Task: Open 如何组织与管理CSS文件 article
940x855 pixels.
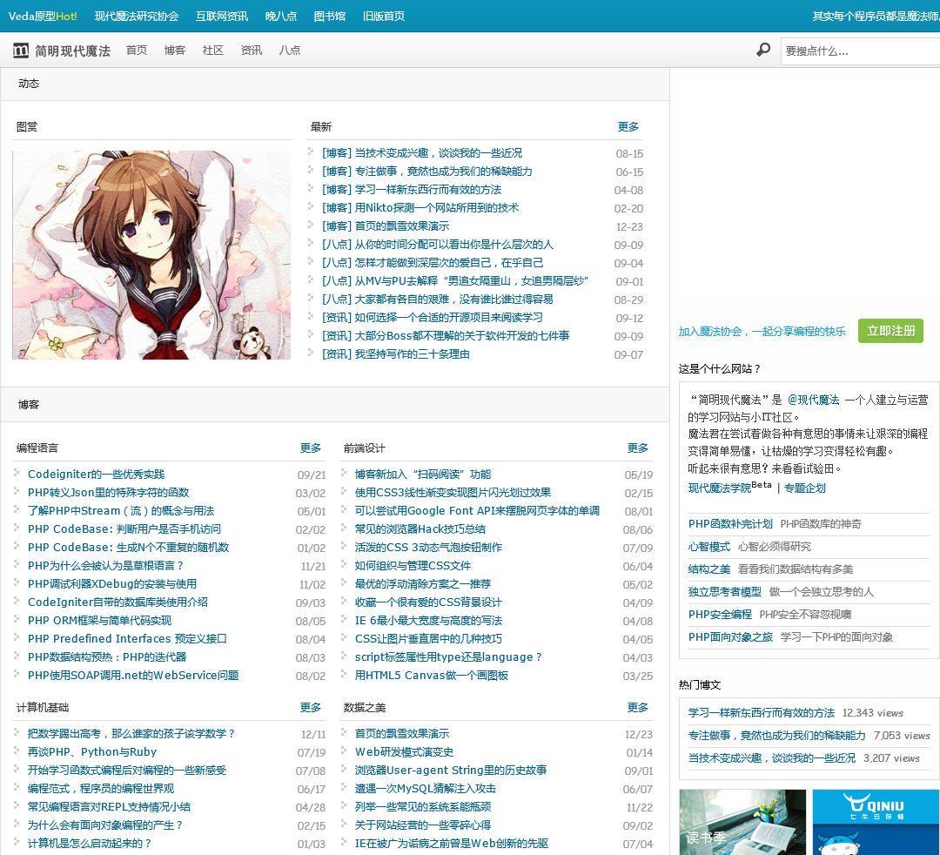Action: (413, 565)
